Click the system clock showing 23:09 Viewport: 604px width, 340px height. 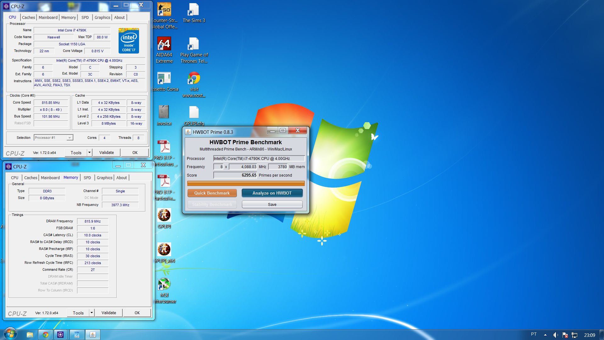[x=590, y=335]
